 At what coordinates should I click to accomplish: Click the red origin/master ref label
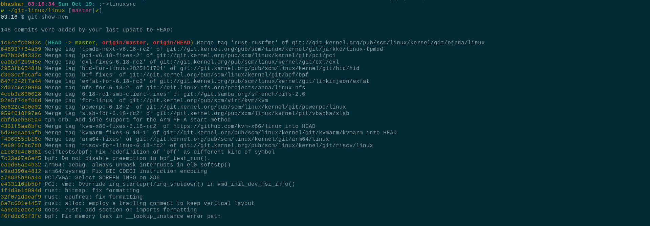tap(124, 43)
